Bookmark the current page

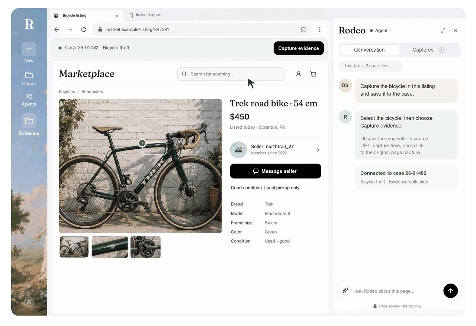(x=303, y=29)
